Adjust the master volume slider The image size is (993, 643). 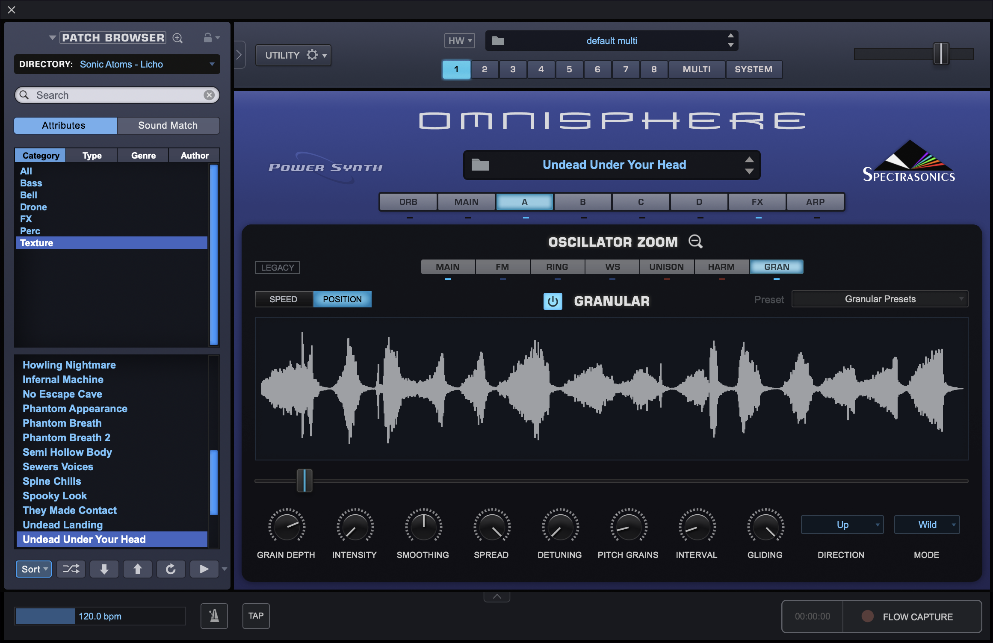click(941, 54)
